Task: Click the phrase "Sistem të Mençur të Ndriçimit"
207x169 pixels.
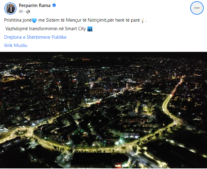Action: pos(76,20)
